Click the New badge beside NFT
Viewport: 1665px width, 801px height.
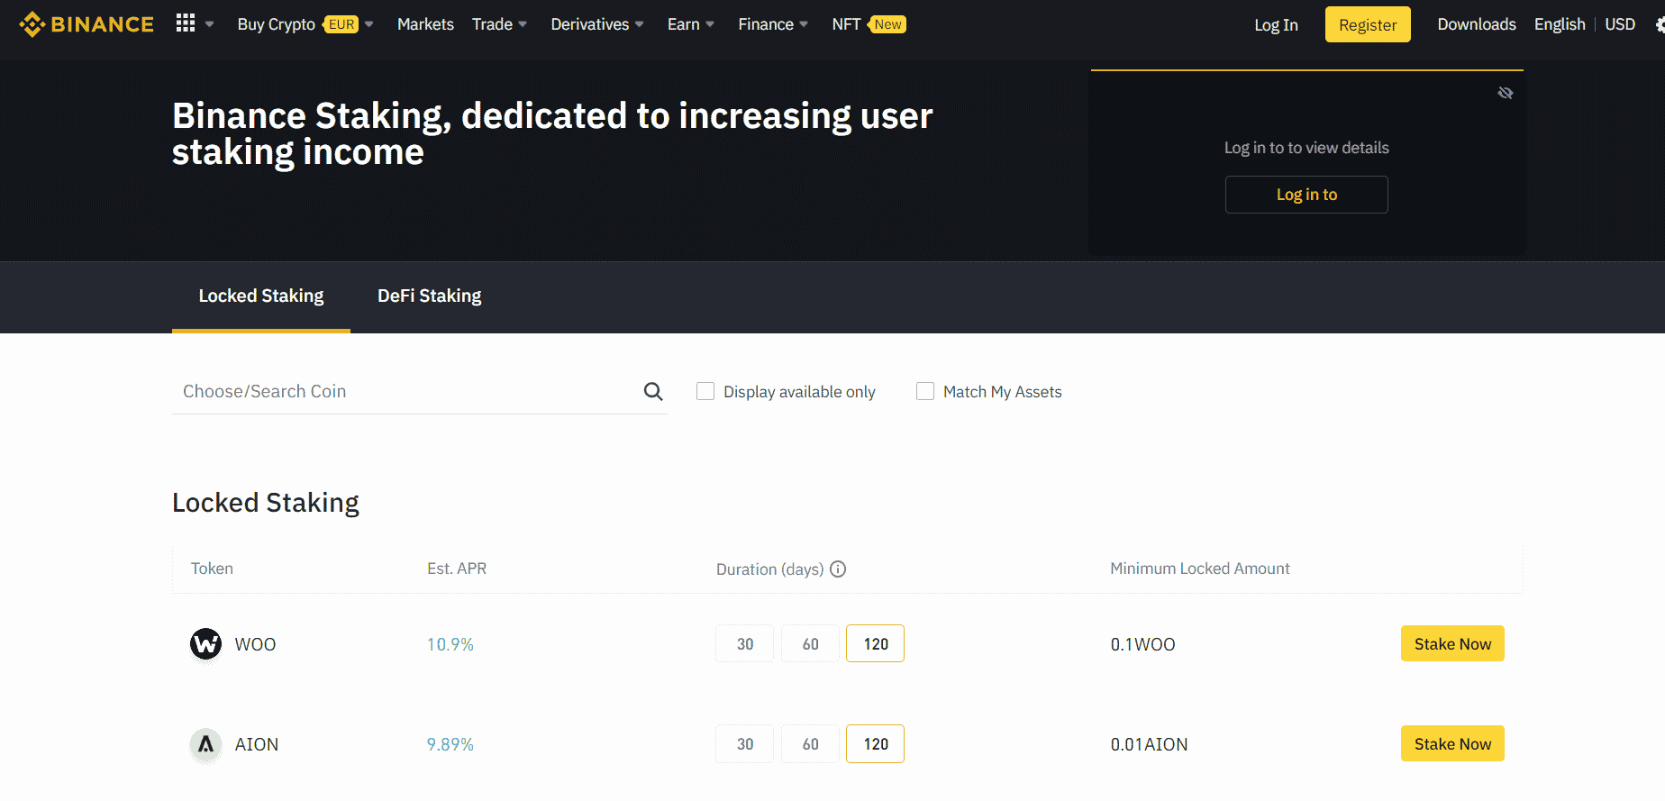pyautogui.click(x=887, y=24)
